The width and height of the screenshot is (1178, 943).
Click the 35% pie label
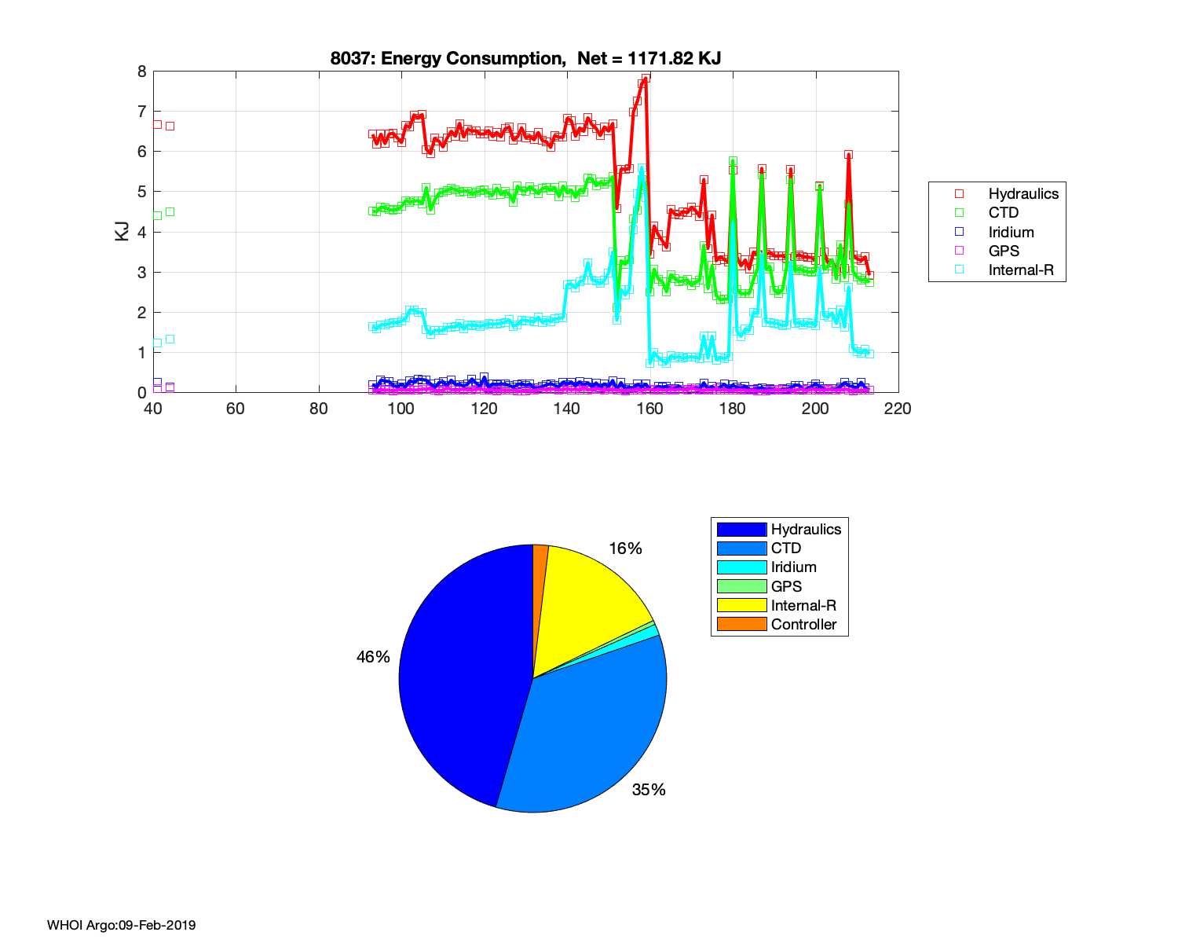click(649, 790)
